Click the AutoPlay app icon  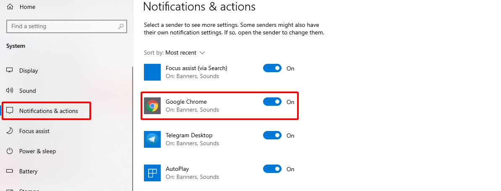pos(152,173)
